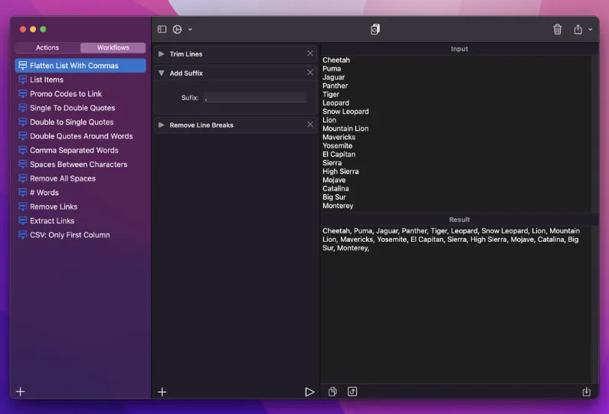Remove the Add Suffix step
This screenshot has width=609, height=414.
pos(310,72)
